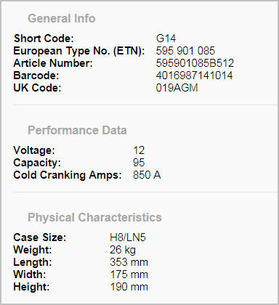This screenshot has height=305, width=279.
Task: Click the Width value 175 mm
Action: click(x=129, y=274)
